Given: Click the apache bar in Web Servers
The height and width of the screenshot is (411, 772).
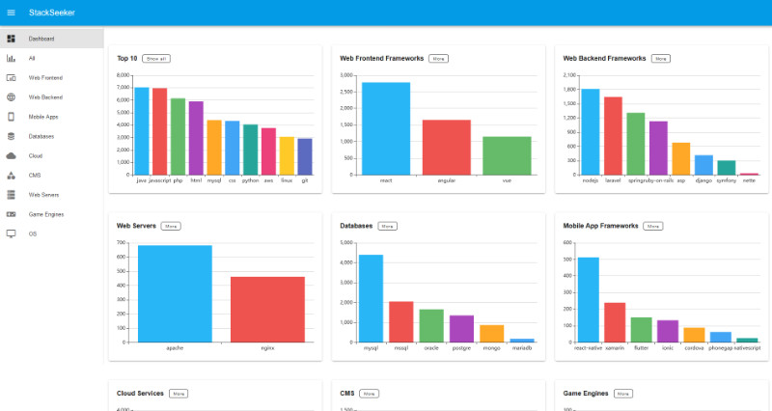Looking at the screenshot, I should (175, 294).
